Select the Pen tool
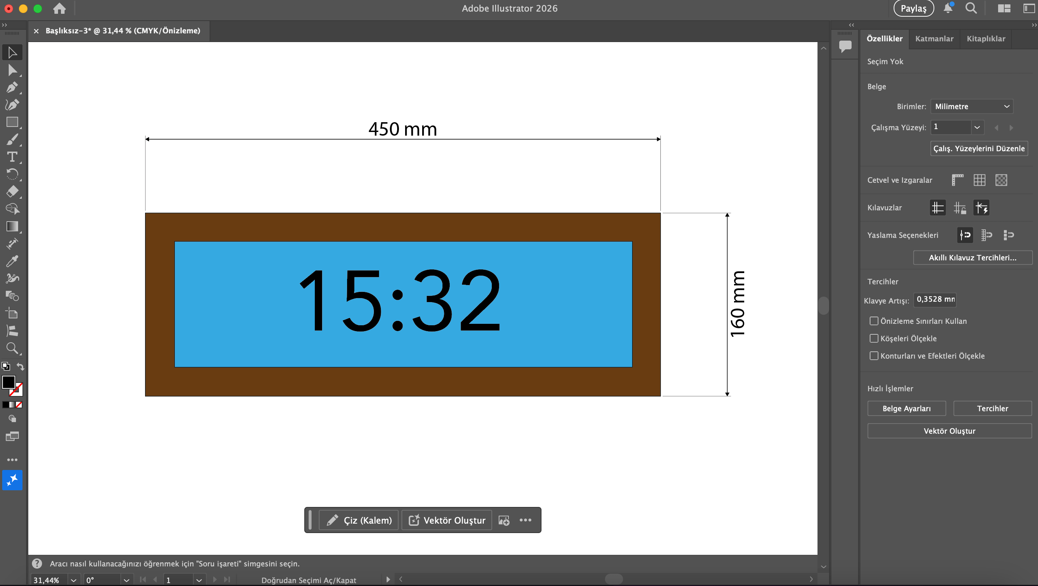The image size is (1038, 586). 12,87
